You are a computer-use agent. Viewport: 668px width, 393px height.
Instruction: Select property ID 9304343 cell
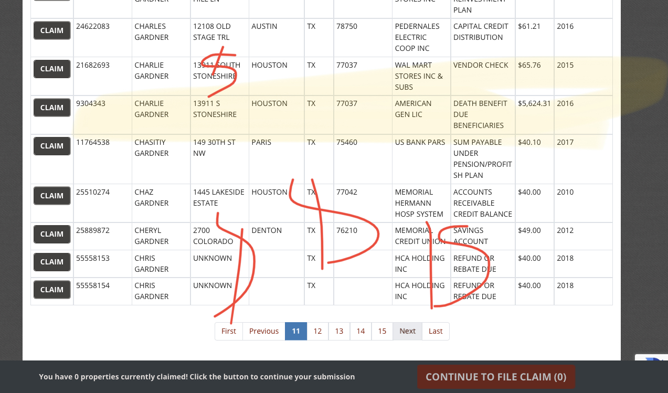point(102,114)
